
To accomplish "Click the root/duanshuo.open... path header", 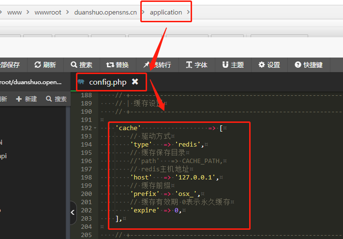I will point(30,82).
